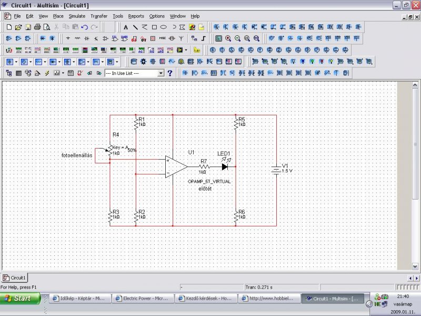
Task: Open the File menu
Action: click(x=17, y=16)
